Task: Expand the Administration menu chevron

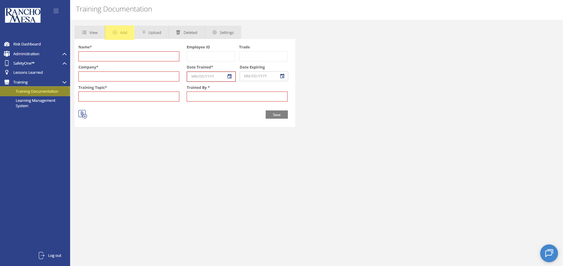Action: click(64, 54)
